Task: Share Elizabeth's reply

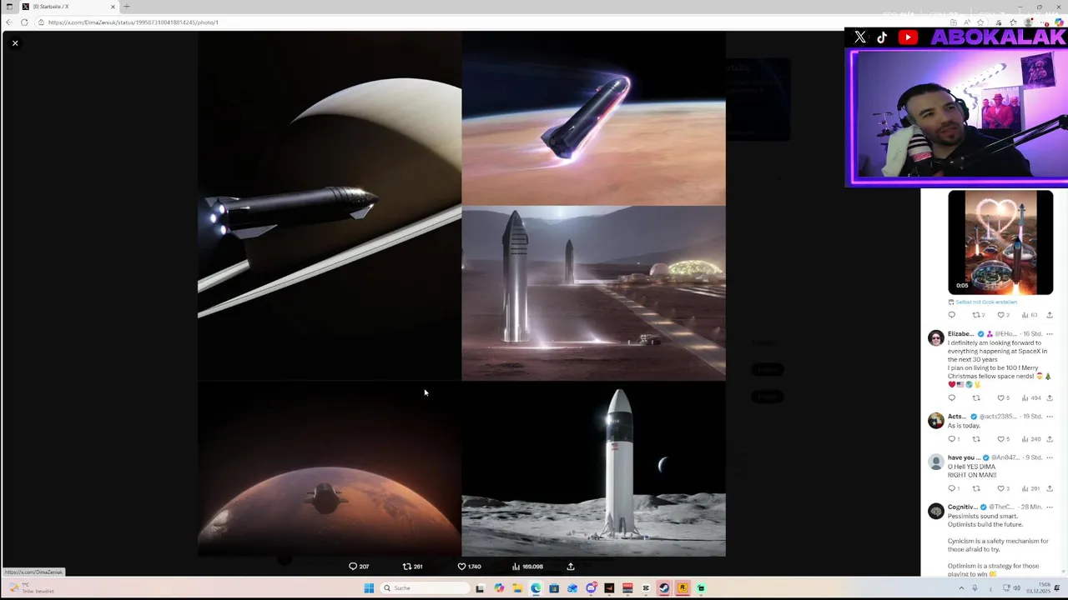Action: pyautogui.click(x=1050, y=397)
